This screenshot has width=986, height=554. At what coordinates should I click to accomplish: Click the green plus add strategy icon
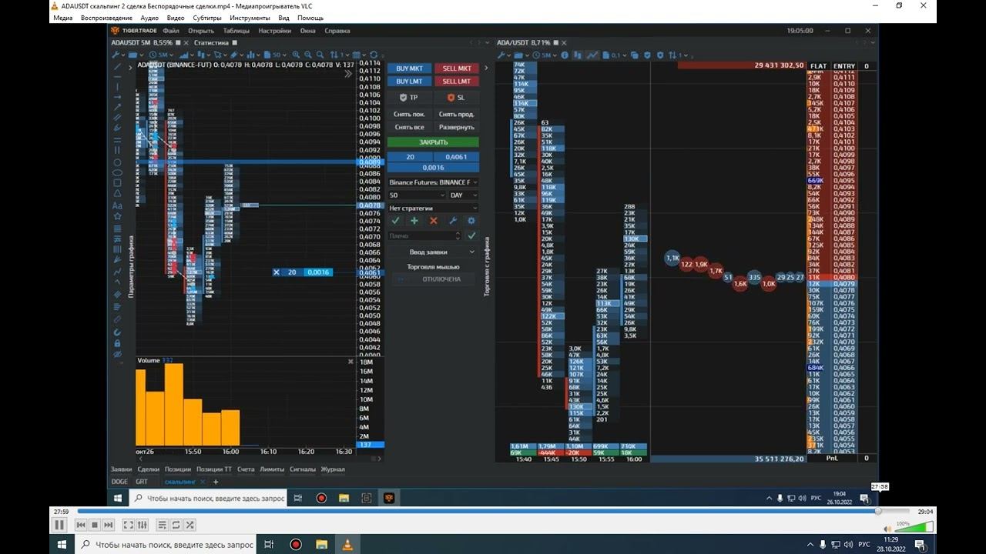click(x=414, y=221)
